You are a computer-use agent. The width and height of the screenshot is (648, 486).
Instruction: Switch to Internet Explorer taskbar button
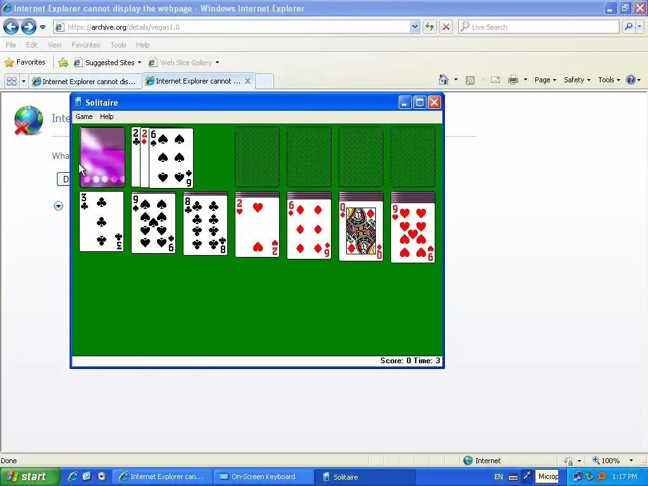162,477
